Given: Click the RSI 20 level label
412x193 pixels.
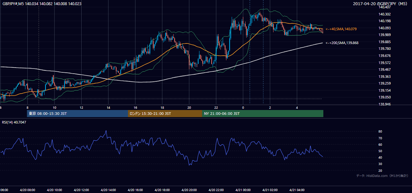Looking at the screenshot, I should coord(380,170).
